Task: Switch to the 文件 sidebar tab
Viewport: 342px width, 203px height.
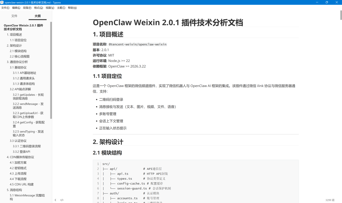Action: tap(14, 16)
